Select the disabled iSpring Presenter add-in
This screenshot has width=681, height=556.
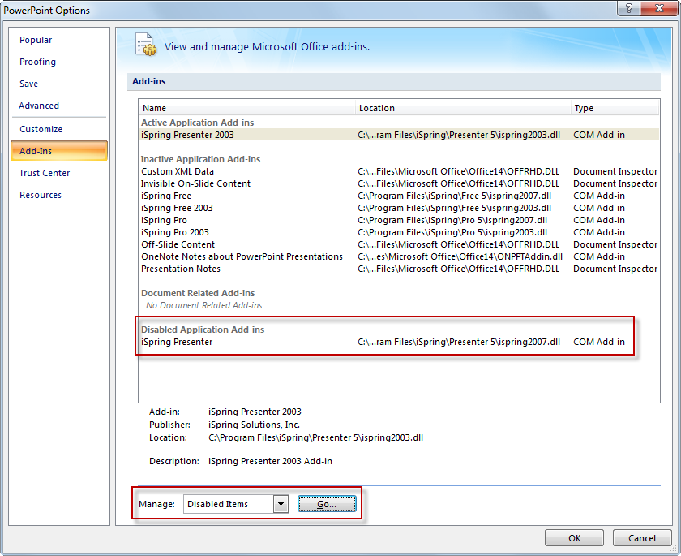[399, 342]
